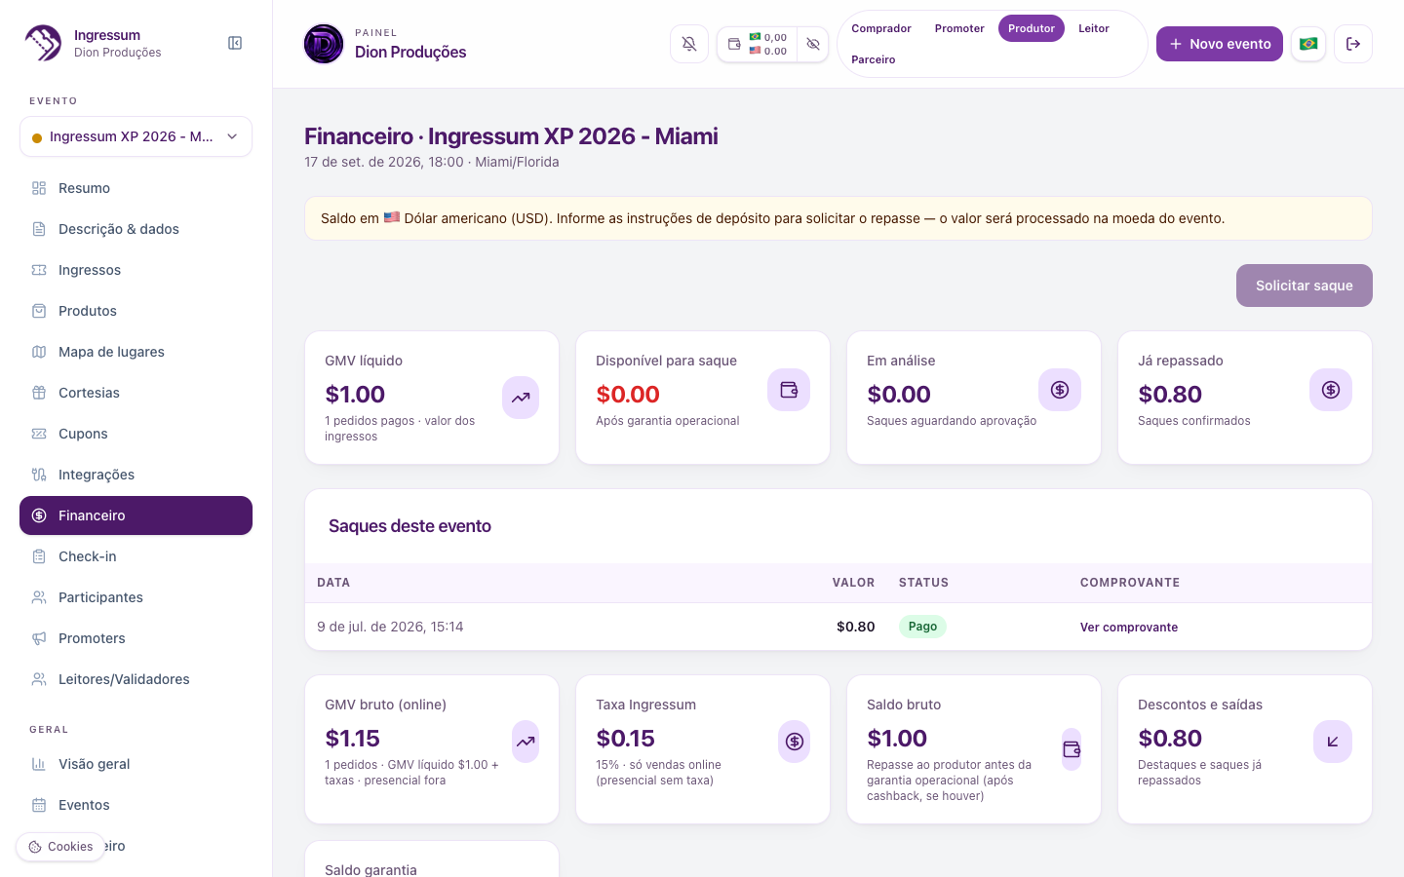Open the wallet balance icon
This screenshot has height=877, width=1404.
(x=734, y=44)
